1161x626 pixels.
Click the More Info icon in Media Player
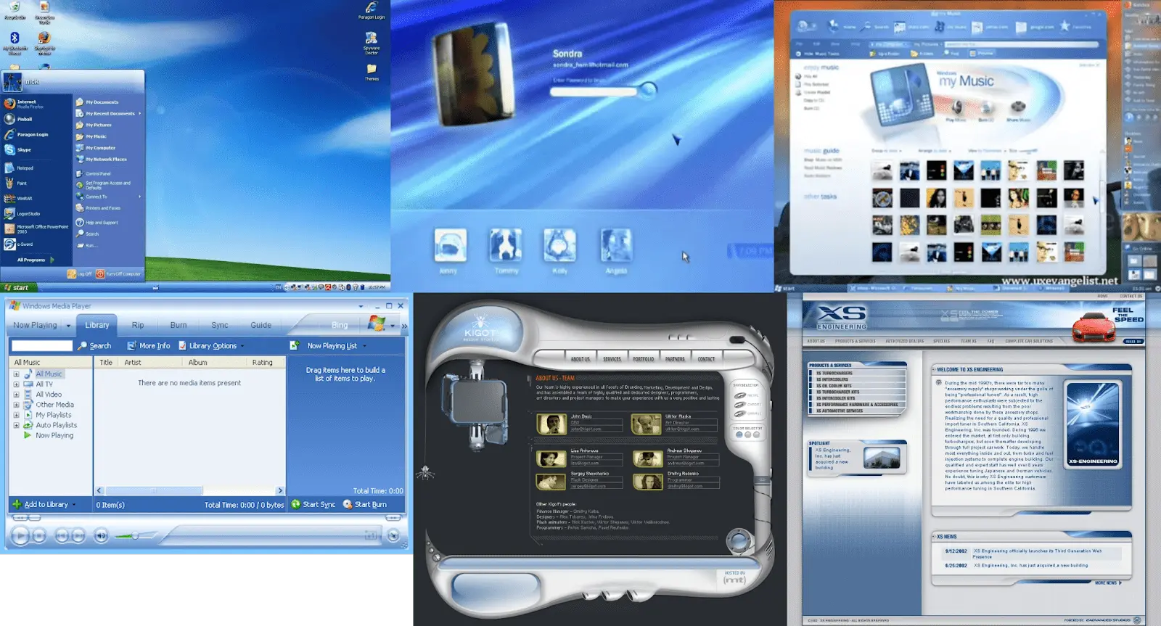coord(131,346)
